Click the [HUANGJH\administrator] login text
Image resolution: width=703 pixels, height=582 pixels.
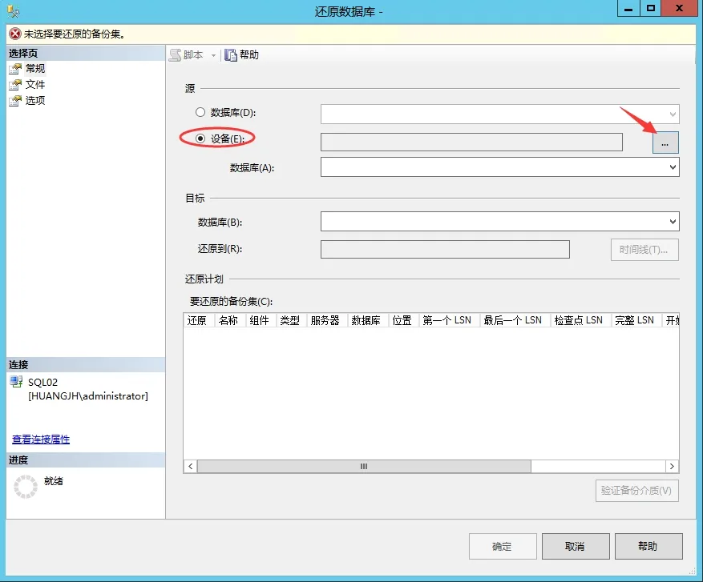(x=88, y=396)
